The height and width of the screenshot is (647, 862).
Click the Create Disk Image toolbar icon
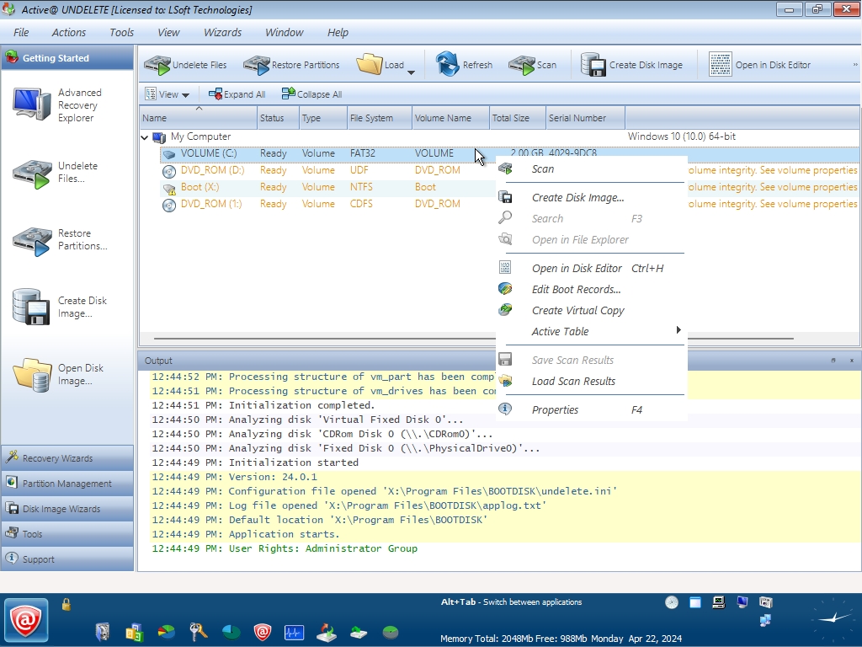(631, 65)
